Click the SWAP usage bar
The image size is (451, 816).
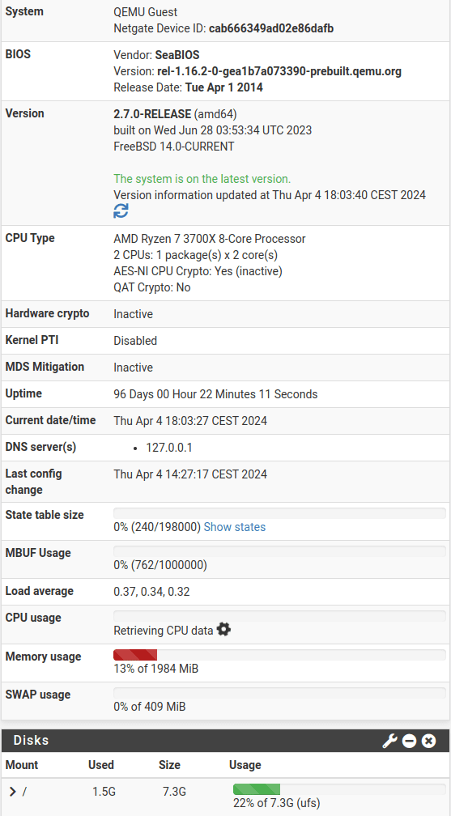279,693
